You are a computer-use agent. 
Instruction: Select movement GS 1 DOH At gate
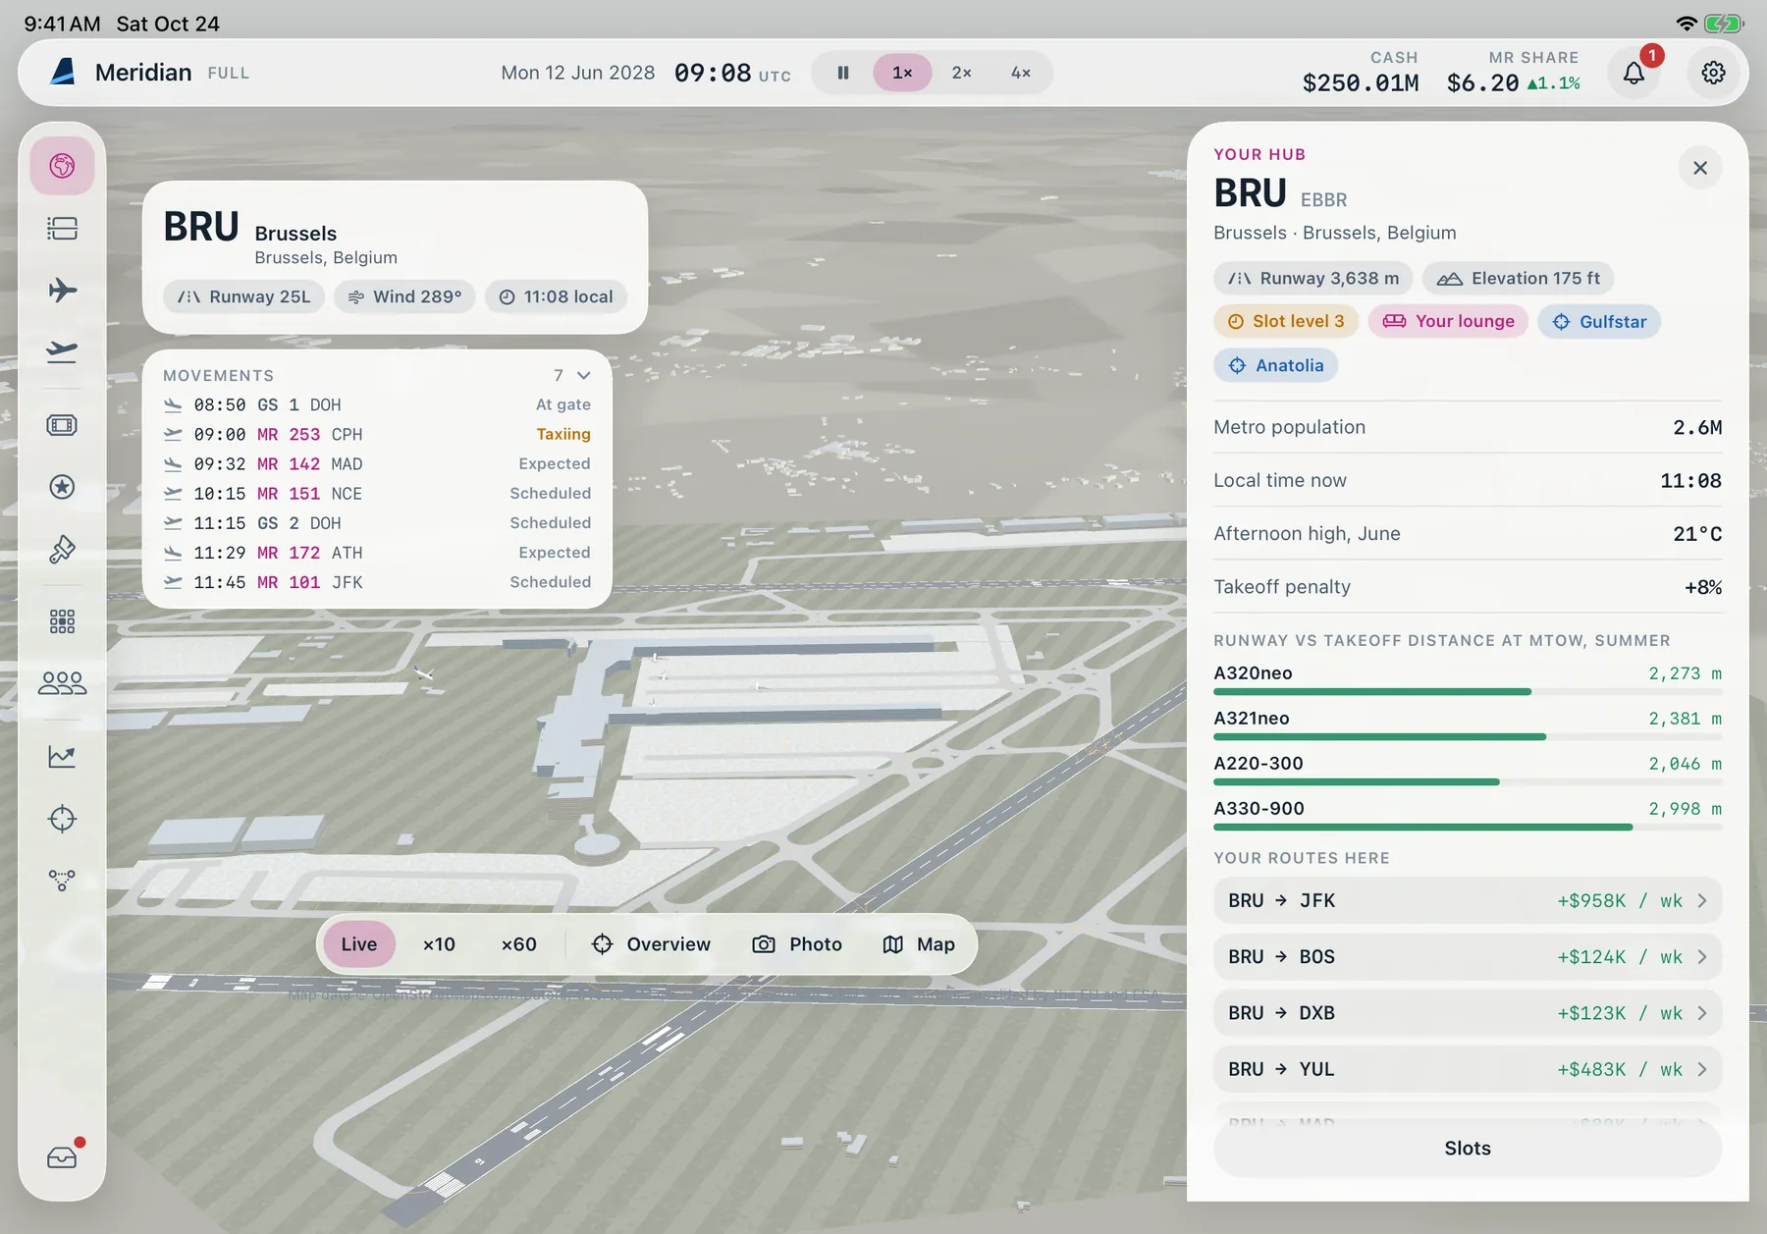(377, 404)
